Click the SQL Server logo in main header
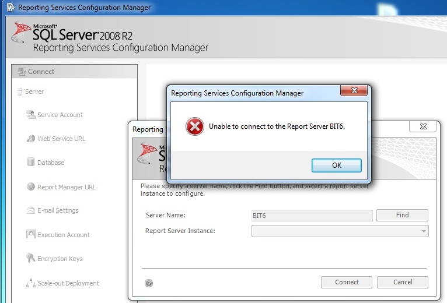This screenshot has height=303, width=447. [x=21, y=32]
